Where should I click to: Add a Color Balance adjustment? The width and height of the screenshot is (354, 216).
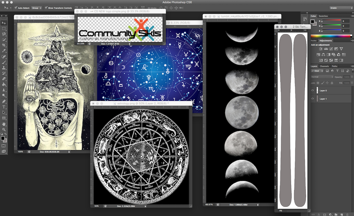click(x=323, y=55)
